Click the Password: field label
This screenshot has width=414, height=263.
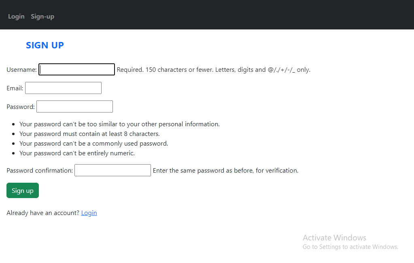21,106
